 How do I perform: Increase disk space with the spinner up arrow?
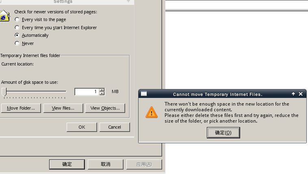coord(102,90)
